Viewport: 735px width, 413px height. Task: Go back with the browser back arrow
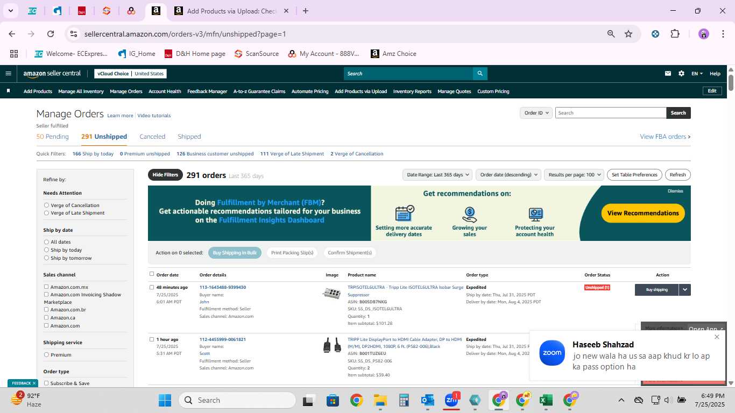click(x=12, y=34)
